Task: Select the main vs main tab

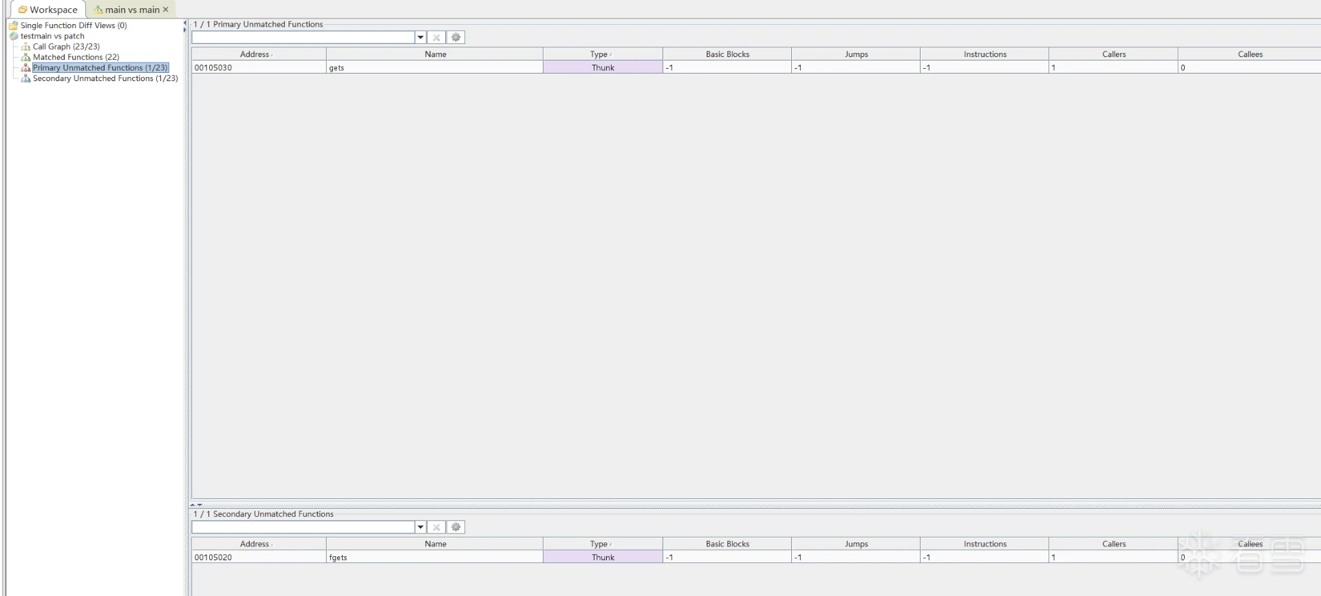Action: [131, 10]
